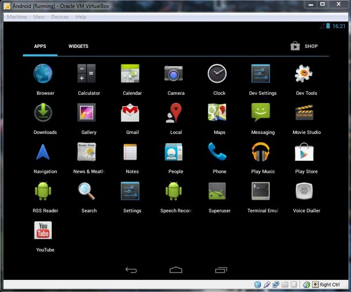Open the Clock app
The height and width of the screenshot is (292, 351).
[x=217, y=74]
